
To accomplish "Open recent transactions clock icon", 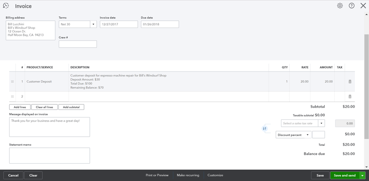I will click(6, 6).
